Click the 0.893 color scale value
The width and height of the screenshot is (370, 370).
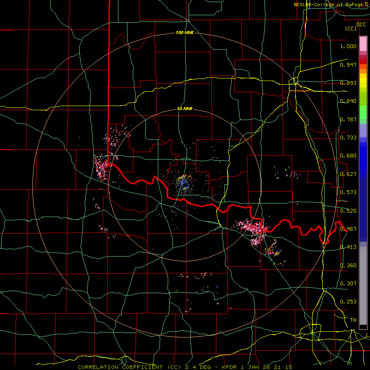coord(348,83)
